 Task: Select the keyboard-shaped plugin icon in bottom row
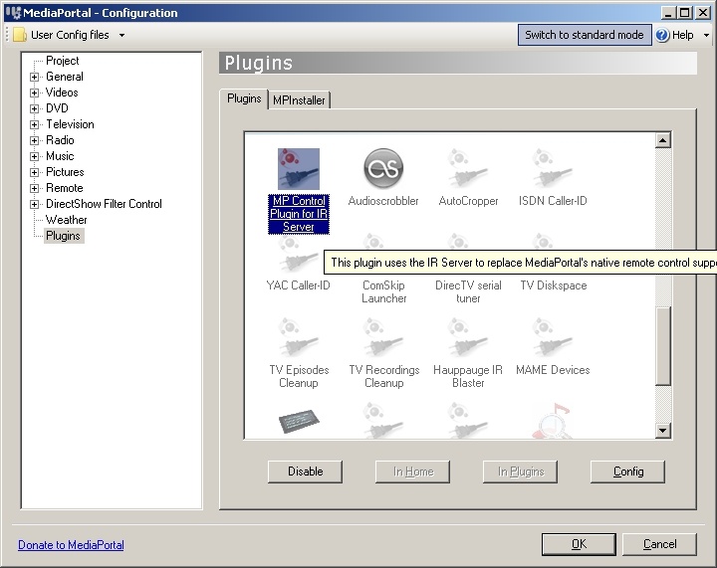pos(299,421)
